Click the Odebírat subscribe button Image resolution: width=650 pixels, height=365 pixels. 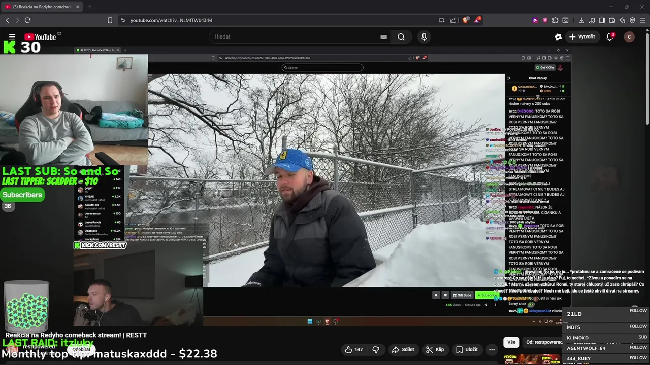tap(81, 349)
